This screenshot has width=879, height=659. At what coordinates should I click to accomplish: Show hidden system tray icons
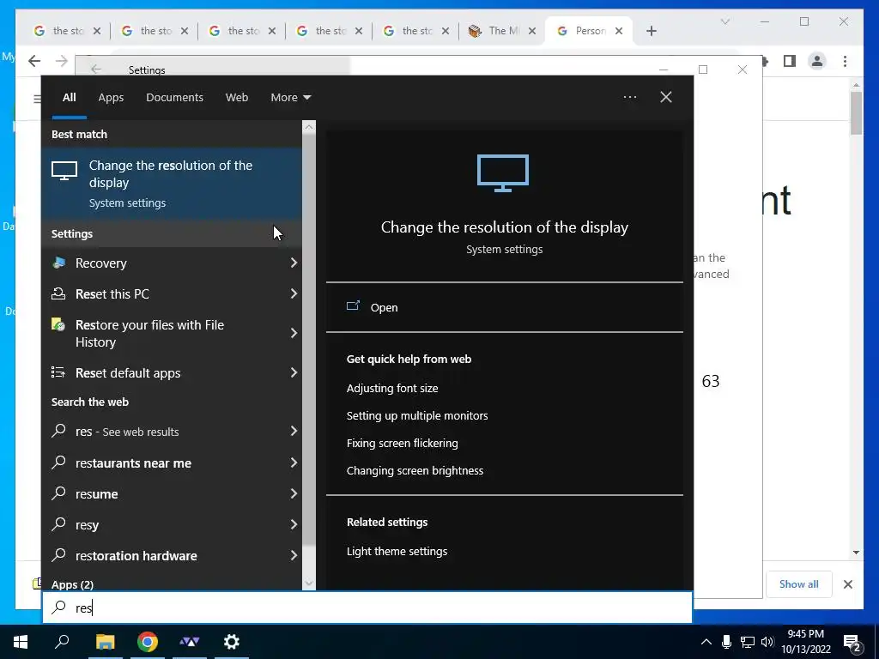coord(706,642)
